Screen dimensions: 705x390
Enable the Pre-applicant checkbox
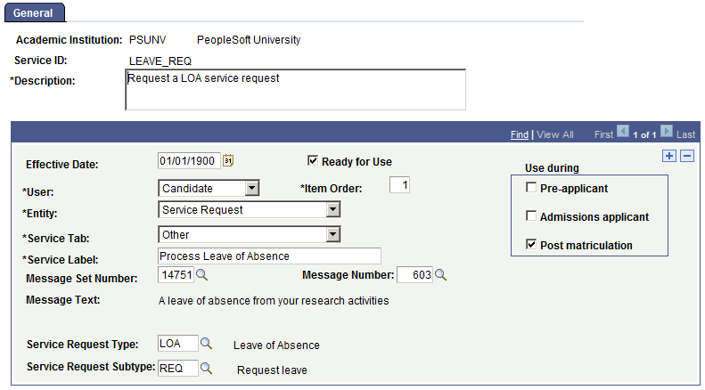point(532,189)
